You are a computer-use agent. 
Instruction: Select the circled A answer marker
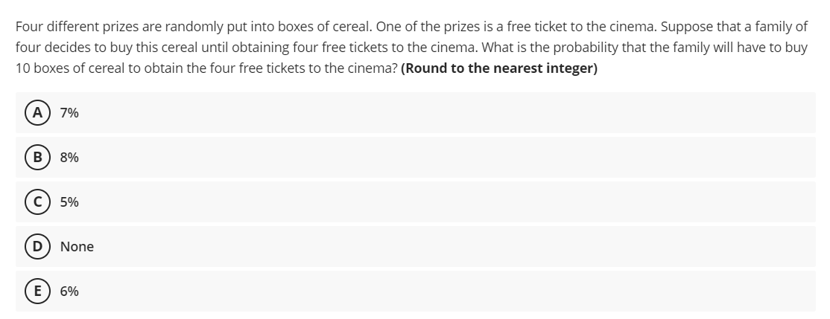coord(37,113)
